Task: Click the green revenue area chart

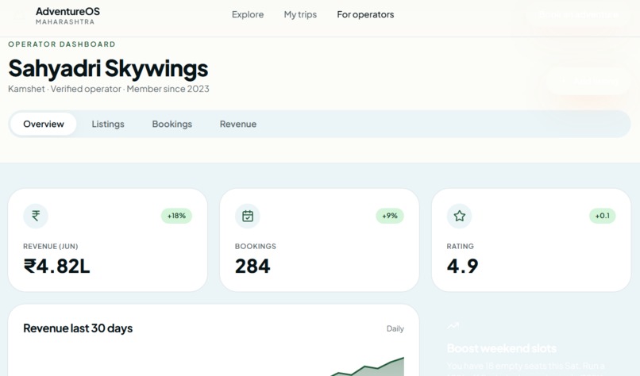Action: pyautogui.click(x=368, y=367)
